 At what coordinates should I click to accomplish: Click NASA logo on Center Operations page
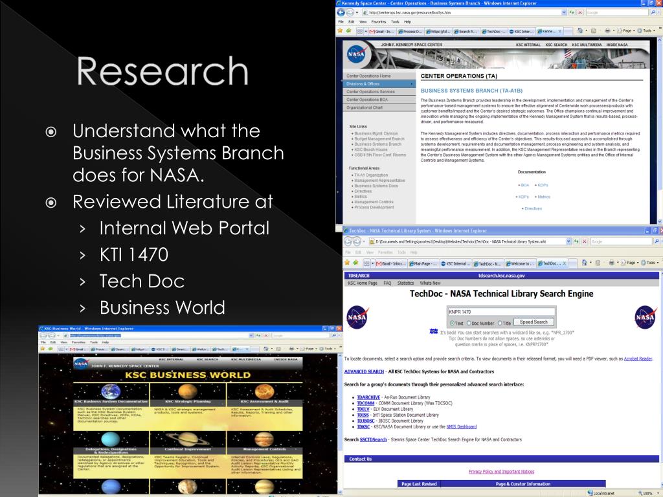tap(356, 54)
